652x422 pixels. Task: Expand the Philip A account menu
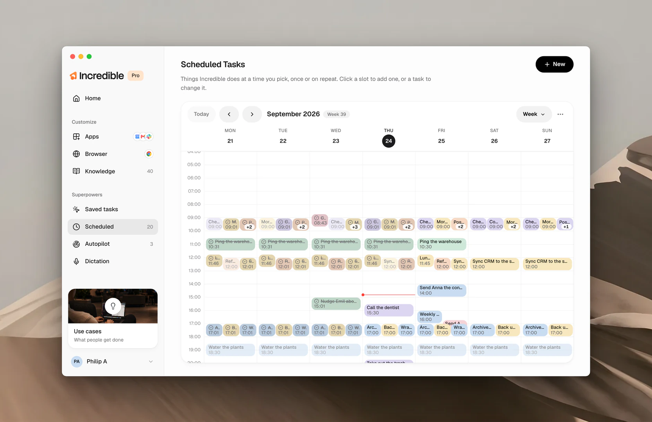[113, 361]
